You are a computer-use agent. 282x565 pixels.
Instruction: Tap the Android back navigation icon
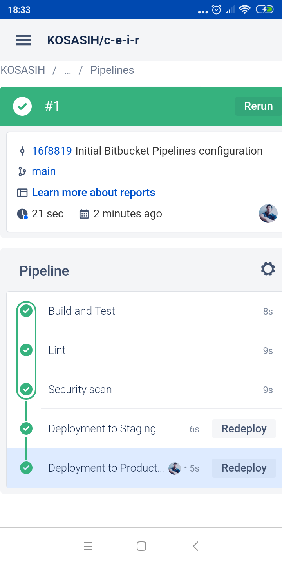(196, 546)
